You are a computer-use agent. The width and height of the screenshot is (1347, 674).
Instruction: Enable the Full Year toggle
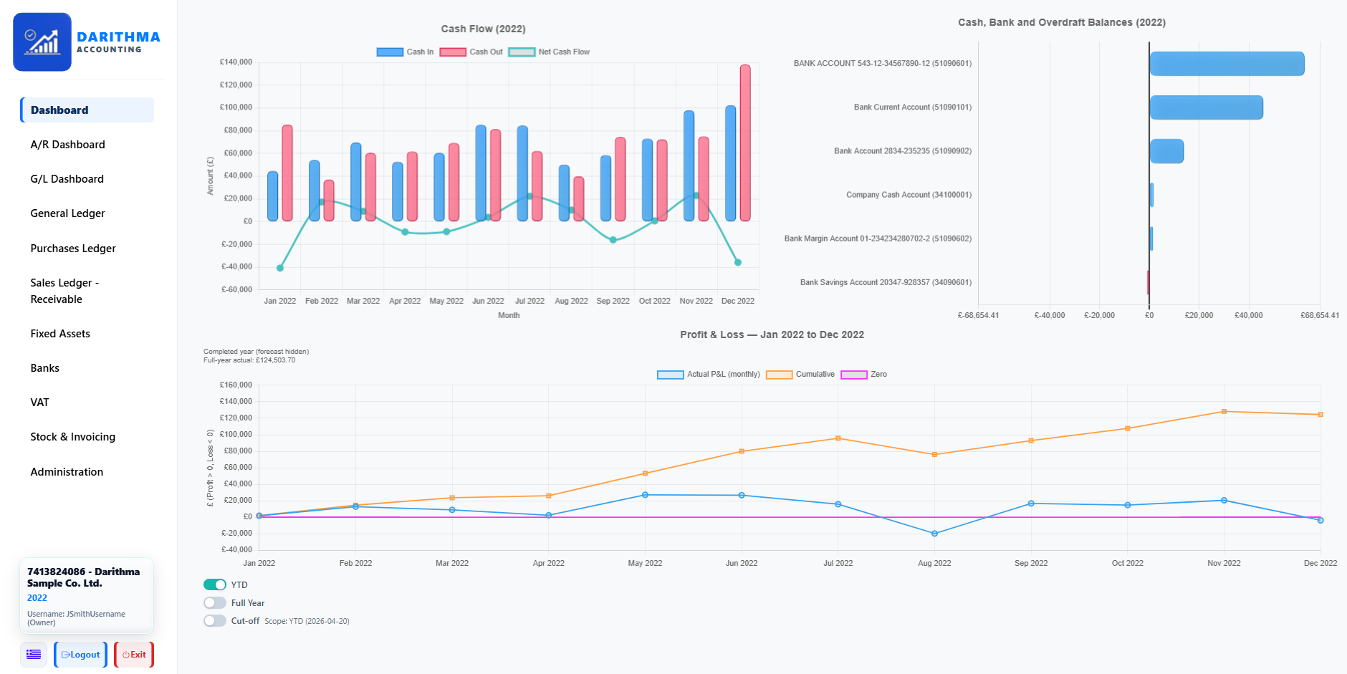point(215,603)
